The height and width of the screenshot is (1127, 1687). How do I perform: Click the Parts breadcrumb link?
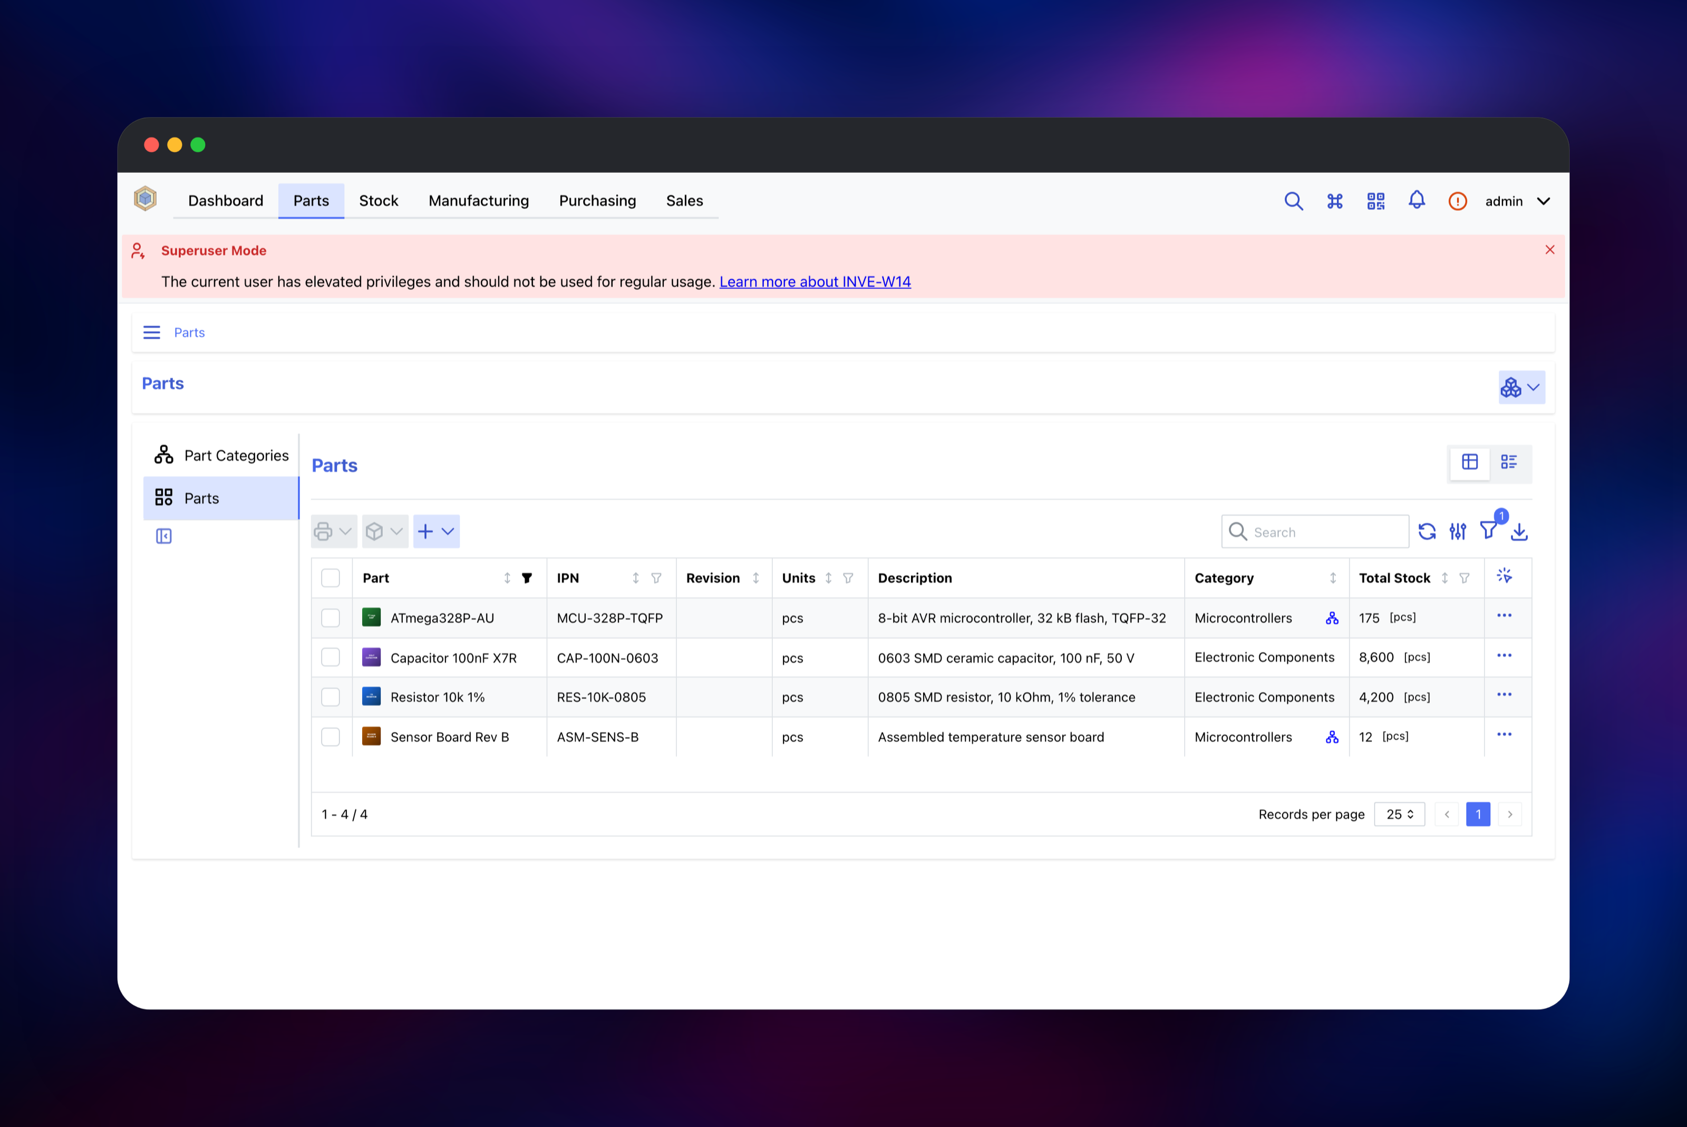pyautogui.click(x=189, y=333)
